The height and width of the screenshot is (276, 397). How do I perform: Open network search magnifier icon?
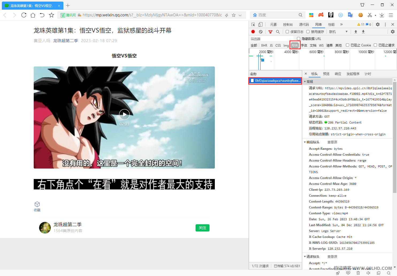(x=278, y=32)
